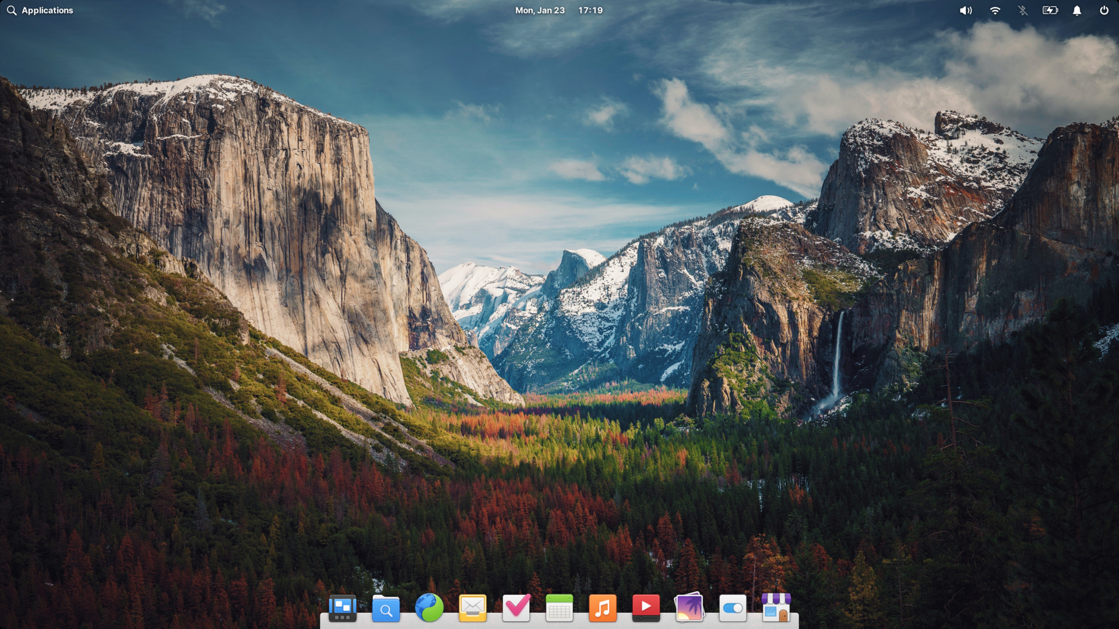Open the Applications menu

tap(47, 10)
